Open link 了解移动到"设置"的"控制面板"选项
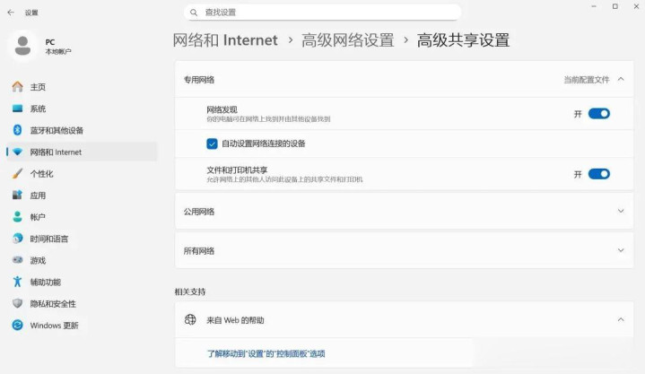The height and width of the screenshot is (374, 645). [266, 353]
